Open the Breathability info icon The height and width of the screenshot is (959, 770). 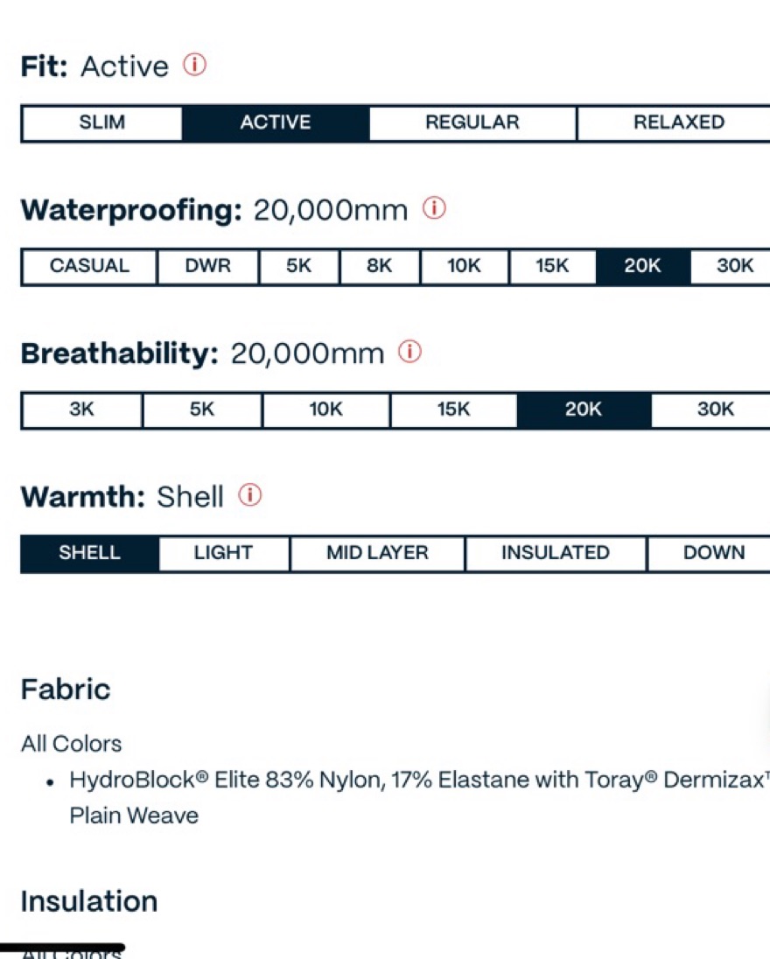coord(409,352)
